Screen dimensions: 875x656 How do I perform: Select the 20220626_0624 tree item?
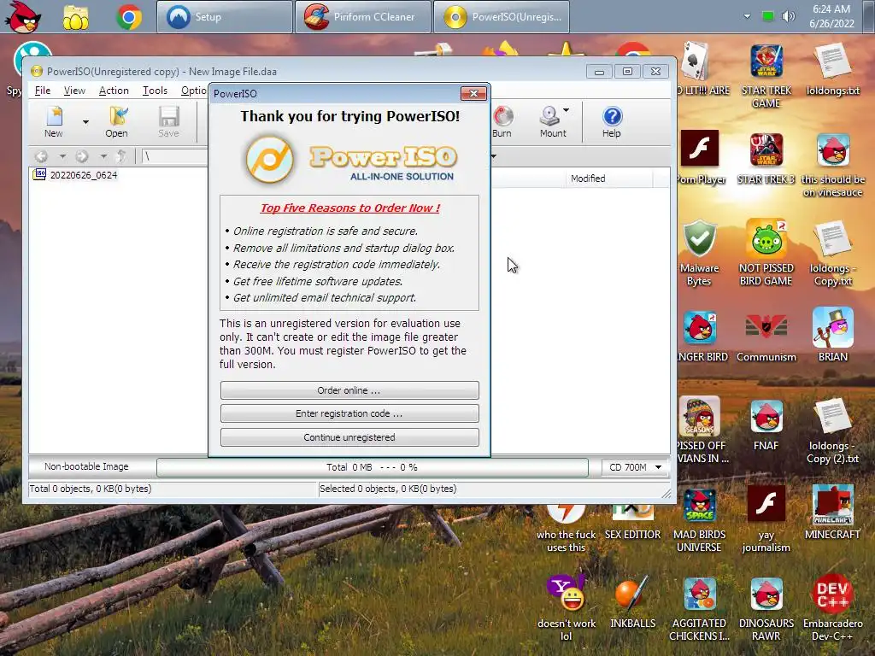(75, 175)
